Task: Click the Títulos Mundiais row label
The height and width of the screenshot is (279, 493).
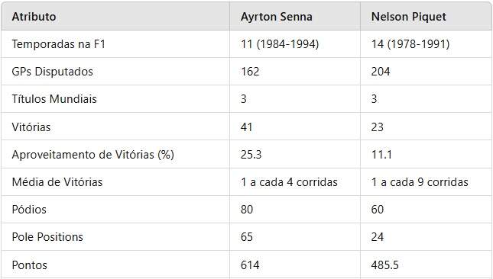Action: click(54, 99)
